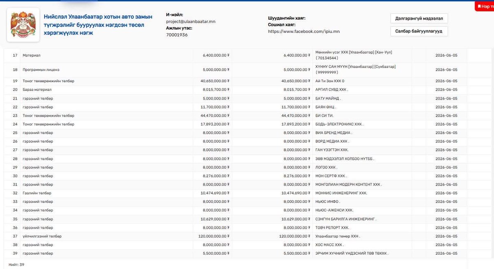494x269 pixels.
Task: Click the ТОВЧ РЕПОРТ ХХК recipient
Action: 332,227
